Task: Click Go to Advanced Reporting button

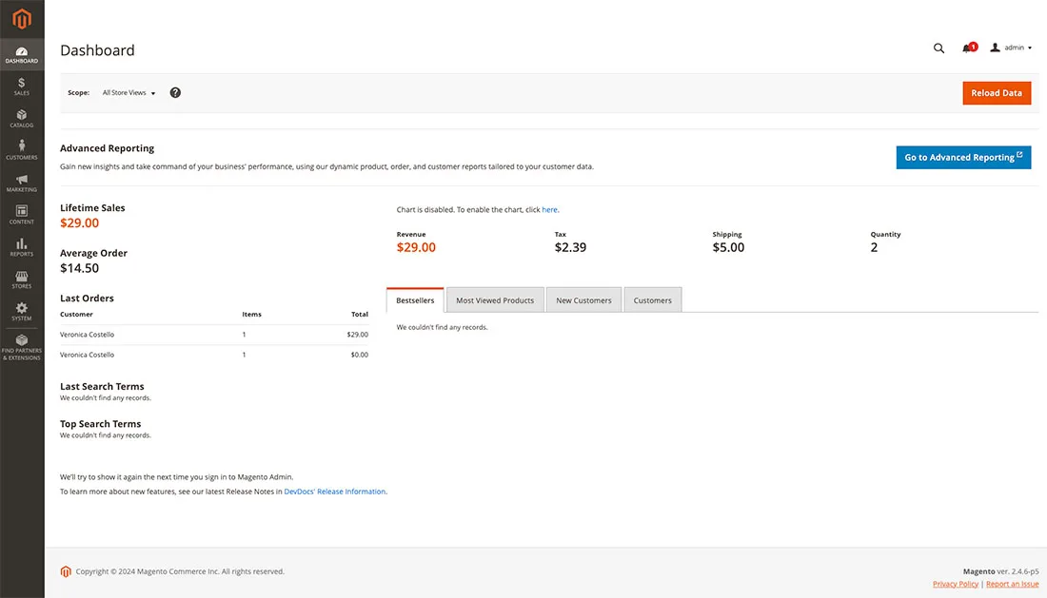Action: [x=963, y=157]
